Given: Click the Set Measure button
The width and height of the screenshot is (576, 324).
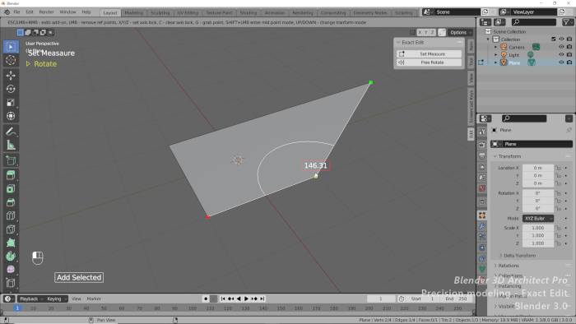Looking at the screenshot, I should click(429, 54).
